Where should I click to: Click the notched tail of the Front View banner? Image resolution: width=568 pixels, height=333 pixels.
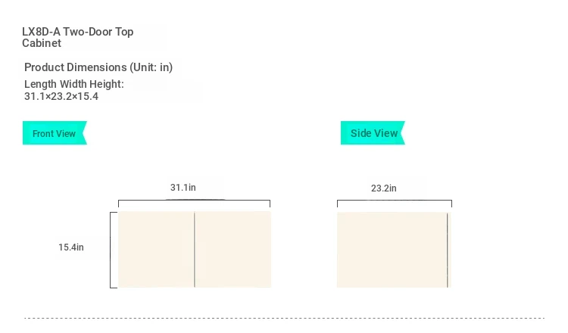coord(84,133)
